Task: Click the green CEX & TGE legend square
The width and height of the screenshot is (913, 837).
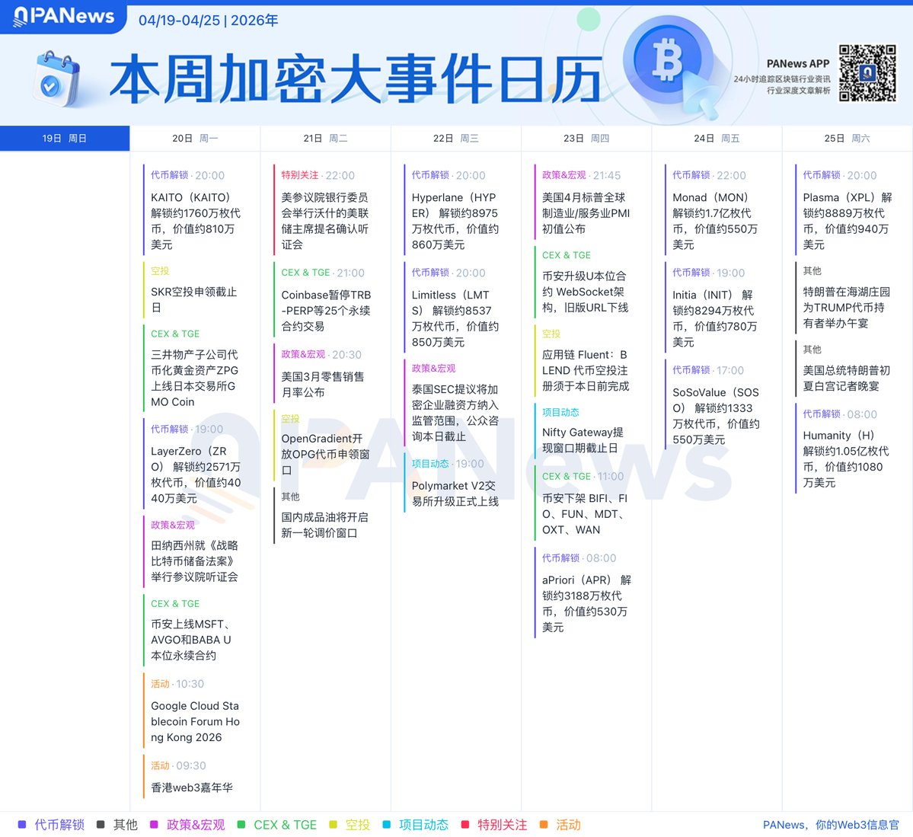Action: click(241, 825)
